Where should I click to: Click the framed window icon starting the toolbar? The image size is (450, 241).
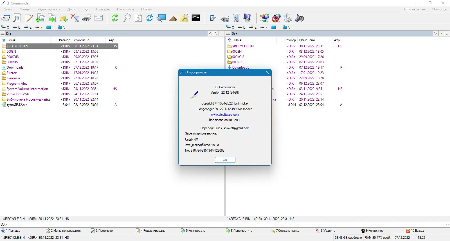point(6,18)
